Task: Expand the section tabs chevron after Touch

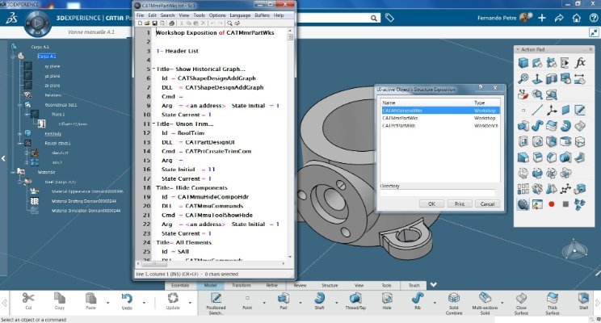Action: point(434,285)
